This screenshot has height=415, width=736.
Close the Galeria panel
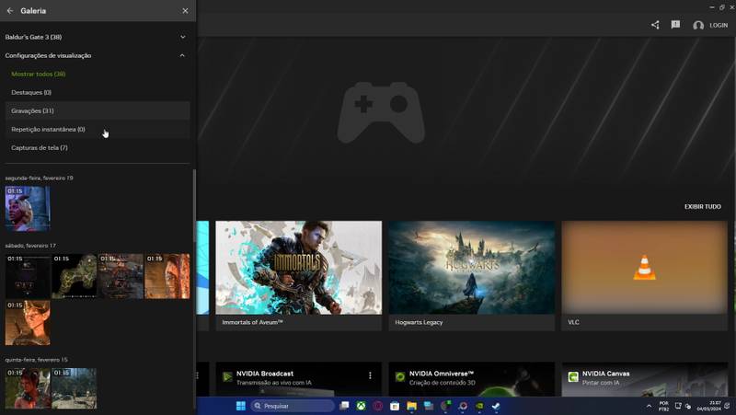(185, 10)
